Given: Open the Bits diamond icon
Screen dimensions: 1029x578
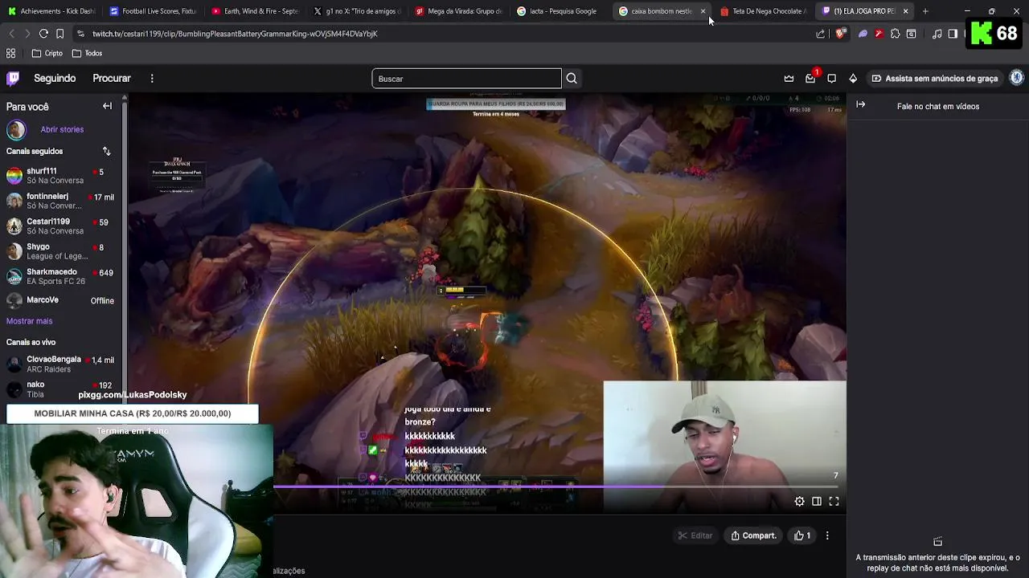Looking at the screenshot, I should click(x=853, y=78).
